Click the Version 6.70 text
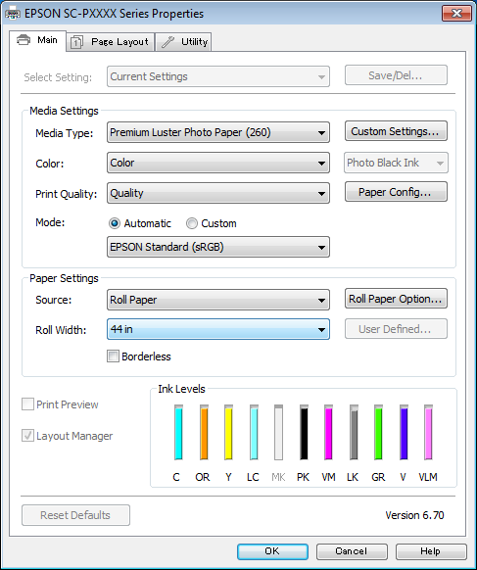 (414, 515)
